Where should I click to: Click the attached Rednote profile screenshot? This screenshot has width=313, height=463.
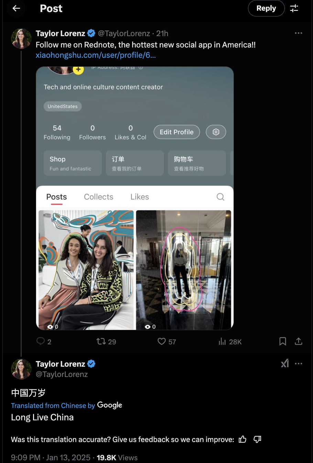135,198
